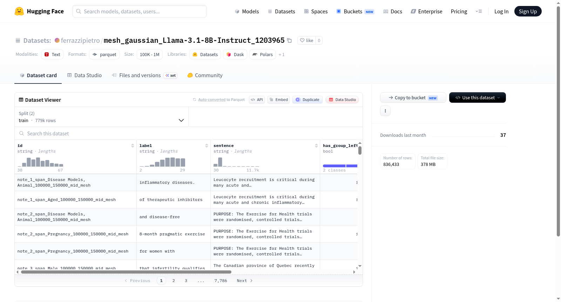The image size is (561, 302).
Task: Select the Text modality tag
Action: click(x=52, y=54)
